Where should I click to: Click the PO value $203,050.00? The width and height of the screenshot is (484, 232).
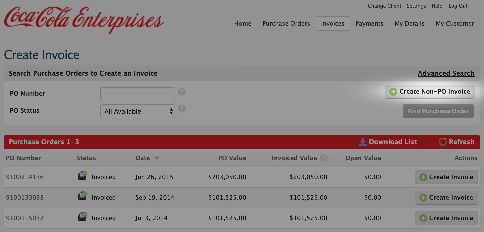tap(227, 177)
